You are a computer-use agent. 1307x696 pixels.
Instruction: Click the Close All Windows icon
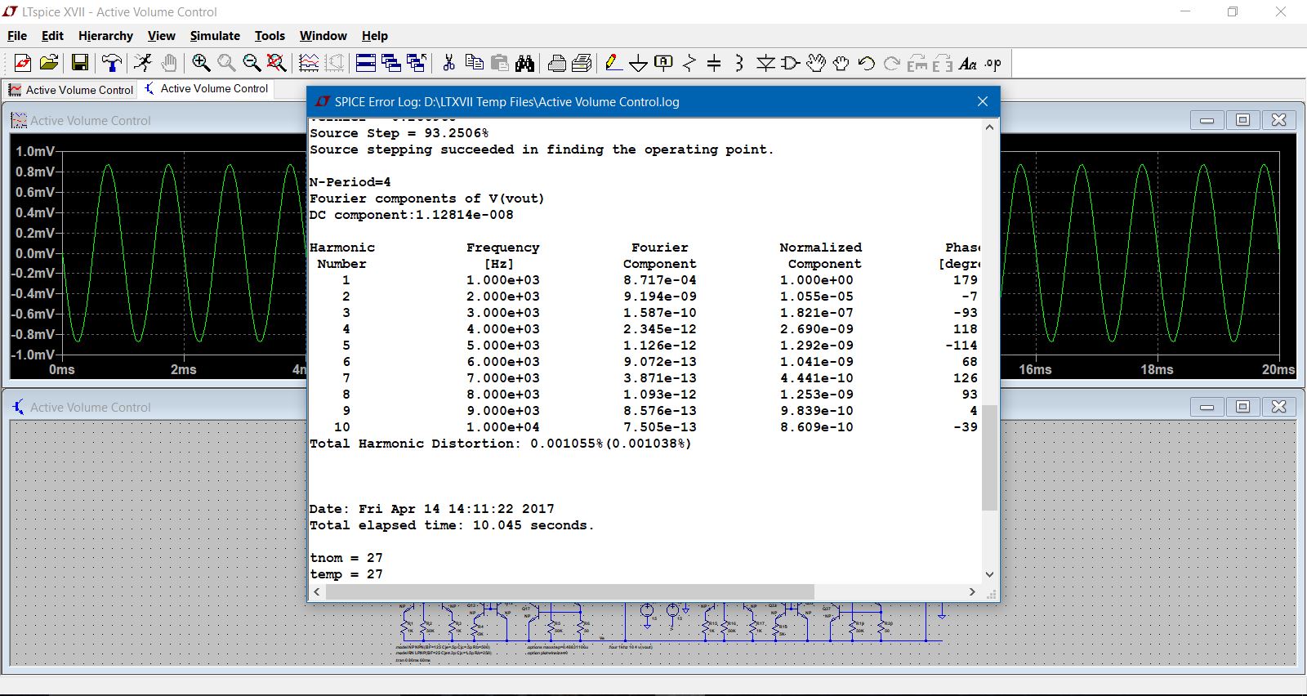417,63
